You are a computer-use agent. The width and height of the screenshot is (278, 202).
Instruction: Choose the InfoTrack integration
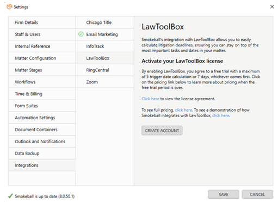105,46
